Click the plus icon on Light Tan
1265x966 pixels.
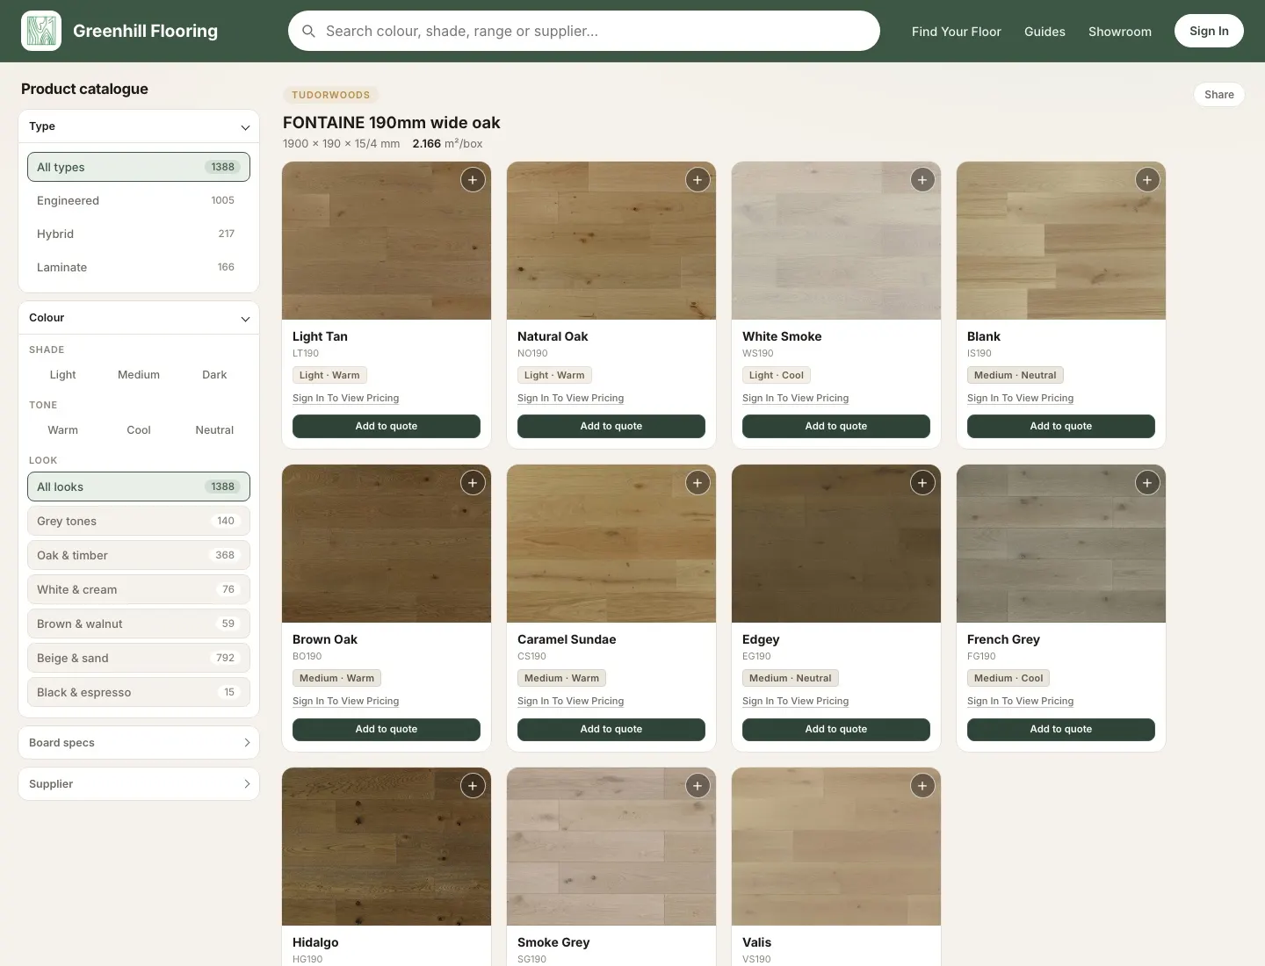(473, 180)
